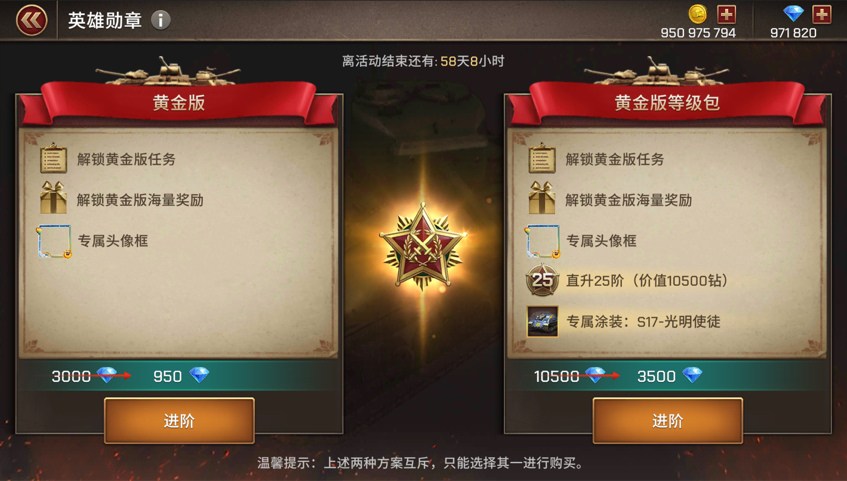Select the 黄金版等级包 ribbon header
847x481 pixels.
pos(667,103)
